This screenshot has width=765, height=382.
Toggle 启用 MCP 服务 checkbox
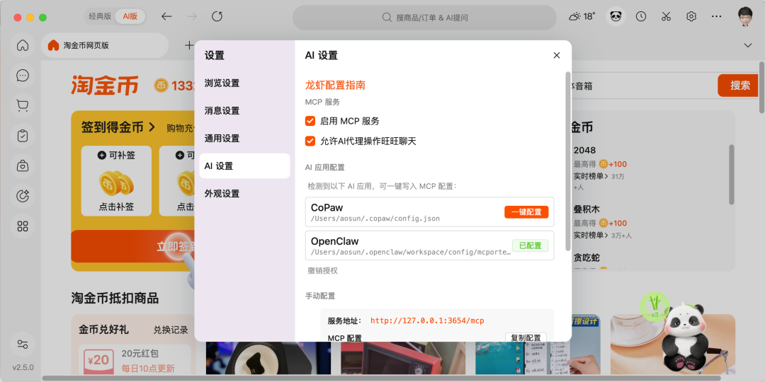[x=310, y=122]
